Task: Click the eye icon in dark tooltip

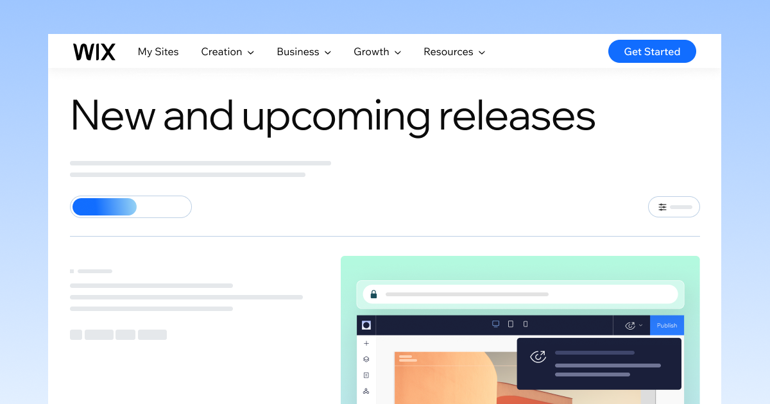Action: pos(538,357)
